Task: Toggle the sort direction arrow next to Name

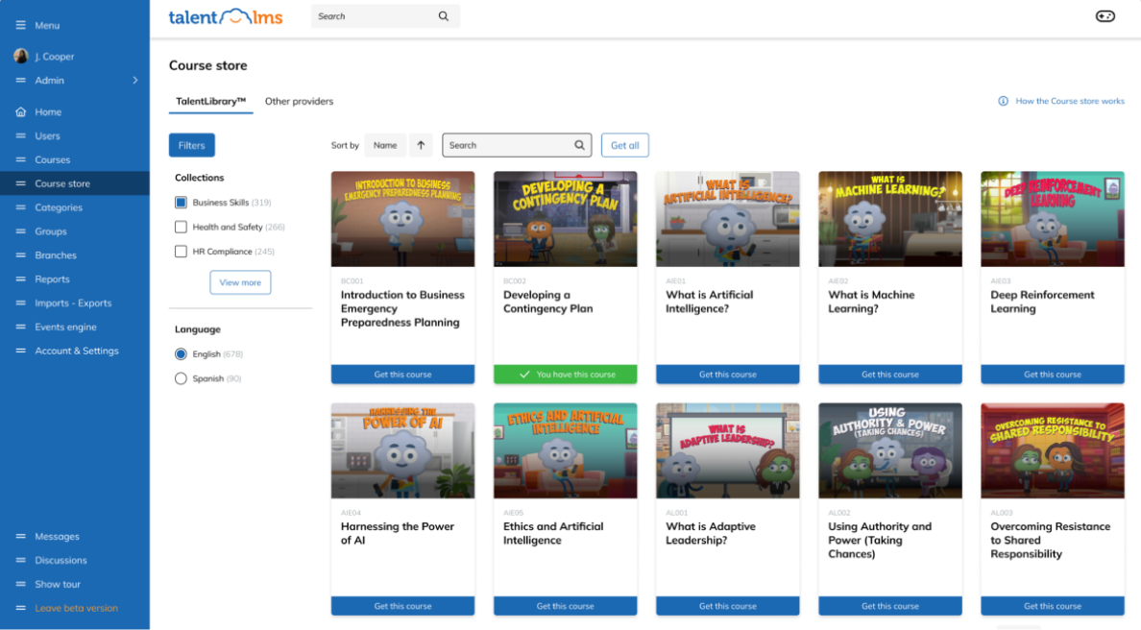Action: pos(421,145)
